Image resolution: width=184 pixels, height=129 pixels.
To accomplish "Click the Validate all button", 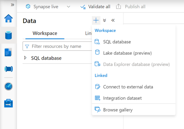I will point(95,6).
